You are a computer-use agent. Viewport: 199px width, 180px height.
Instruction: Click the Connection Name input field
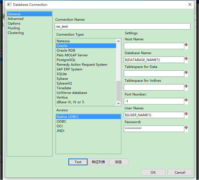[122, 27]
